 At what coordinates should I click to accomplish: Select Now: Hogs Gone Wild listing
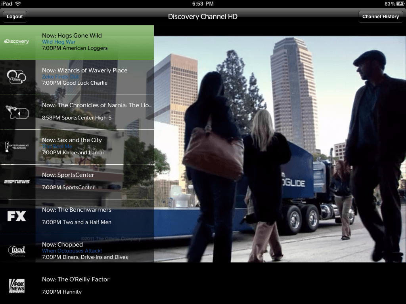tap(72, 36)
